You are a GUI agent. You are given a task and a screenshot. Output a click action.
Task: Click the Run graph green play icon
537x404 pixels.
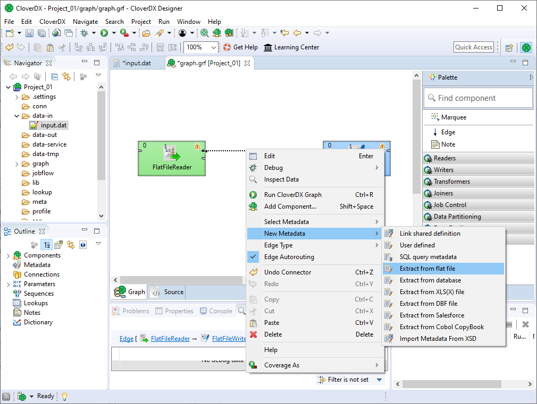point(104,33)
